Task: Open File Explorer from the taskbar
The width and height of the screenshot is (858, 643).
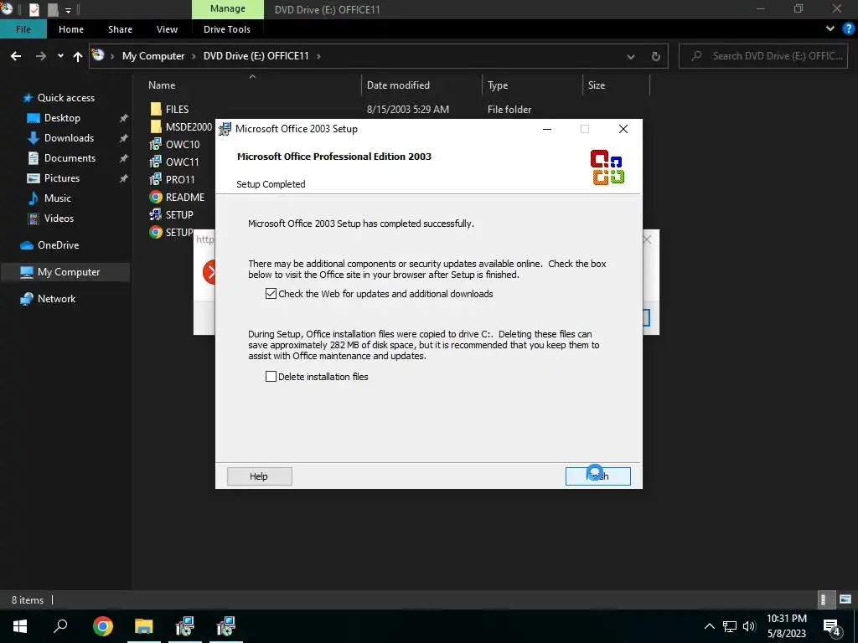Action: point(144,626)
